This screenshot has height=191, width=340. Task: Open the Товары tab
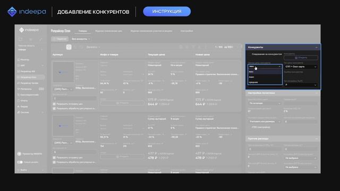pos(83,31)
